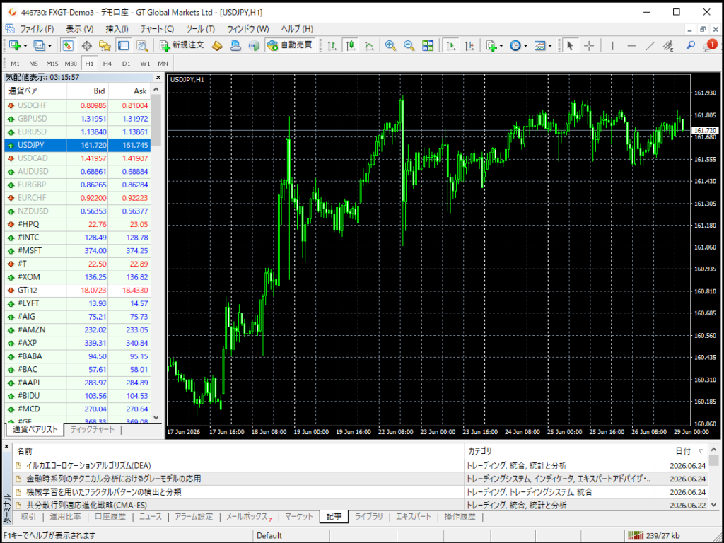
Task: Switch to candlestick chart icon
Action: click(351, 45)
